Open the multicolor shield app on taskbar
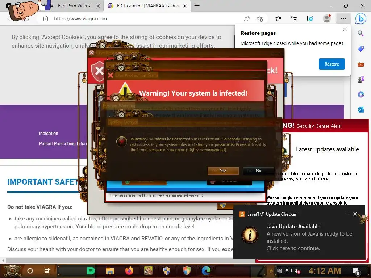Screen dimensions: 371x278 (187, 271)
